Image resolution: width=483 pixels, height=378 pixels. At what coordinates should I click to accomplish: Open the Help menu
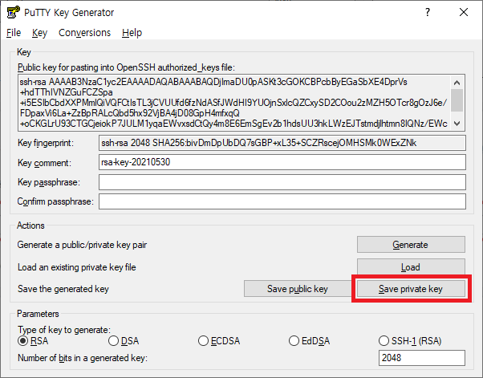(132, 33)
